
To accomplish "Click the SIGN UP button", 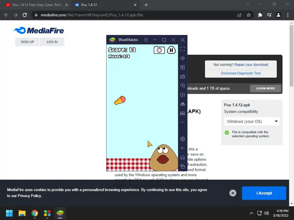I will [x=27, y=42].
